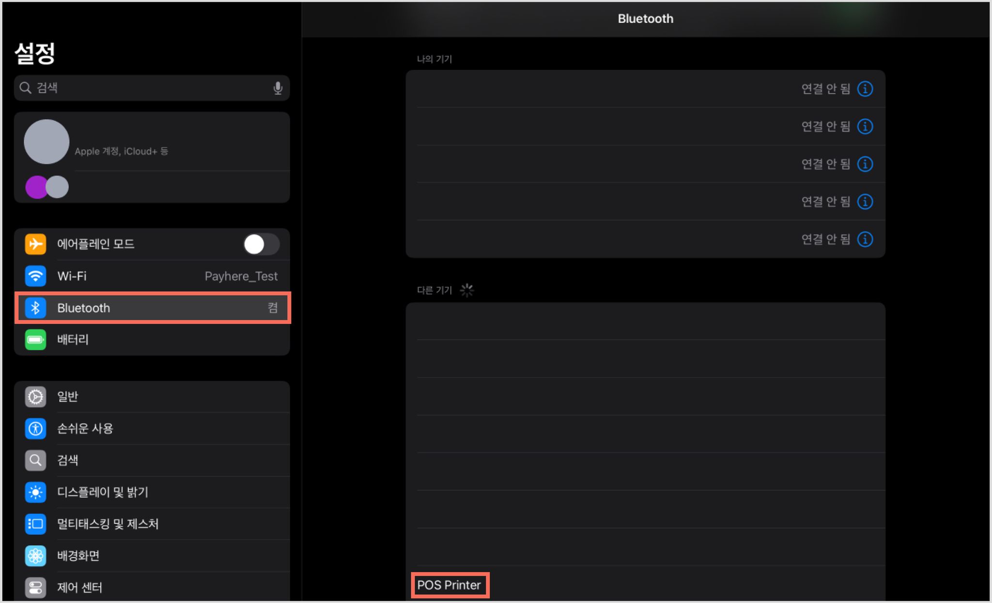
Task: Click the third 연결 안 됨 status text
Action: [x=826, y=164]
